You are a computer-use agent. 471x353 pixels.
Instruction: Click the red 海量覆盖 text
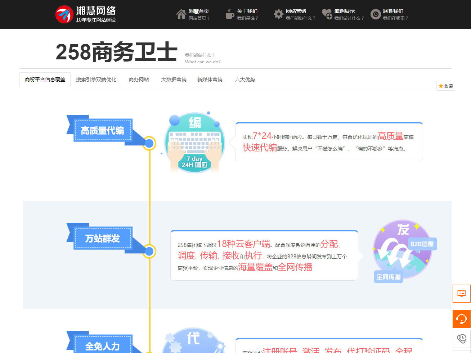click(255, 267)
